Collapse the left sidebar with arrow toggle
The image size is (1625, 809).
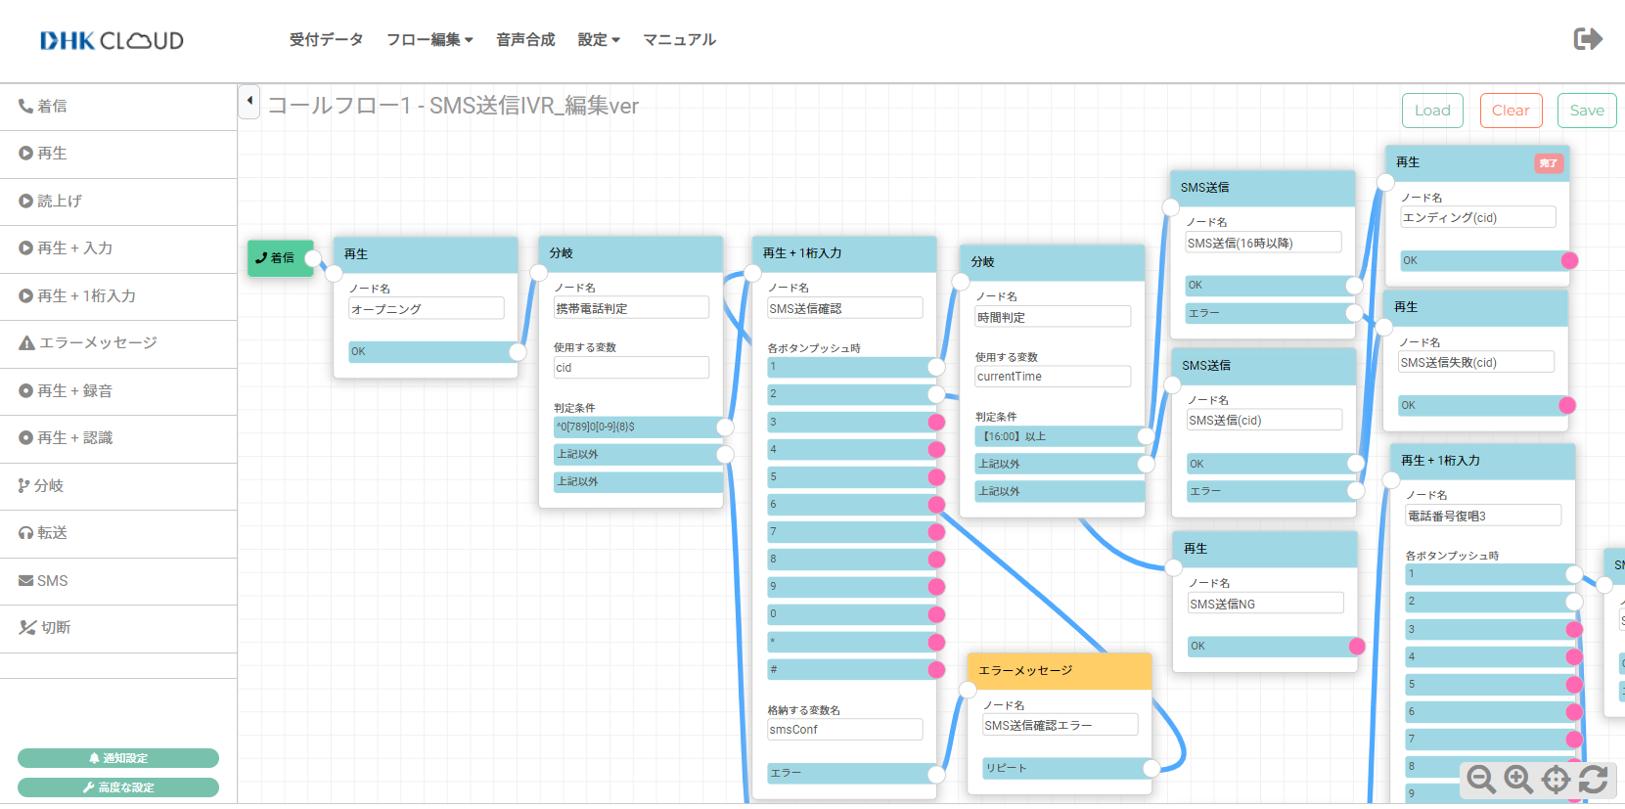click(249, 101)
